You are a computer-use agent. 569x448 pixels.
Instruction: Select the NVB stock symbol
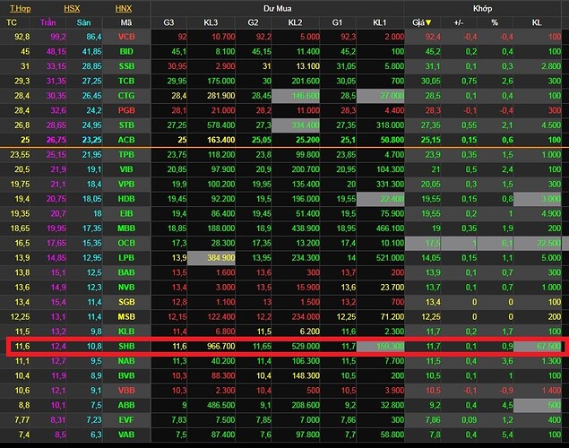126,288
